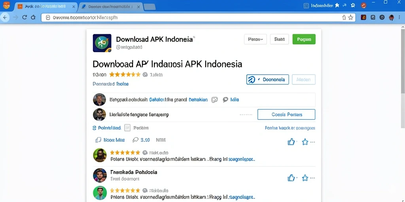This screenshot has height=202, width=405.
Task: Open three-dot menu for 'Tnerokada Pohdosia' post
Action: pyautogui.click(x=312, y=178)
